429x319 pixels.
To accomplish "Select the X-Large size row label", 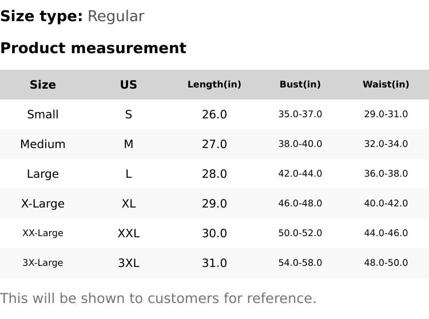I will [43, 204].
